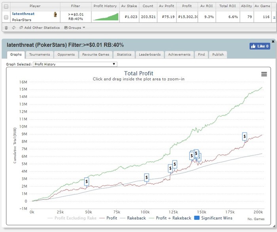277x232 pixels.
Task: Click the Profit History mini graph thumbnail
Action: (x=106, y=17)
